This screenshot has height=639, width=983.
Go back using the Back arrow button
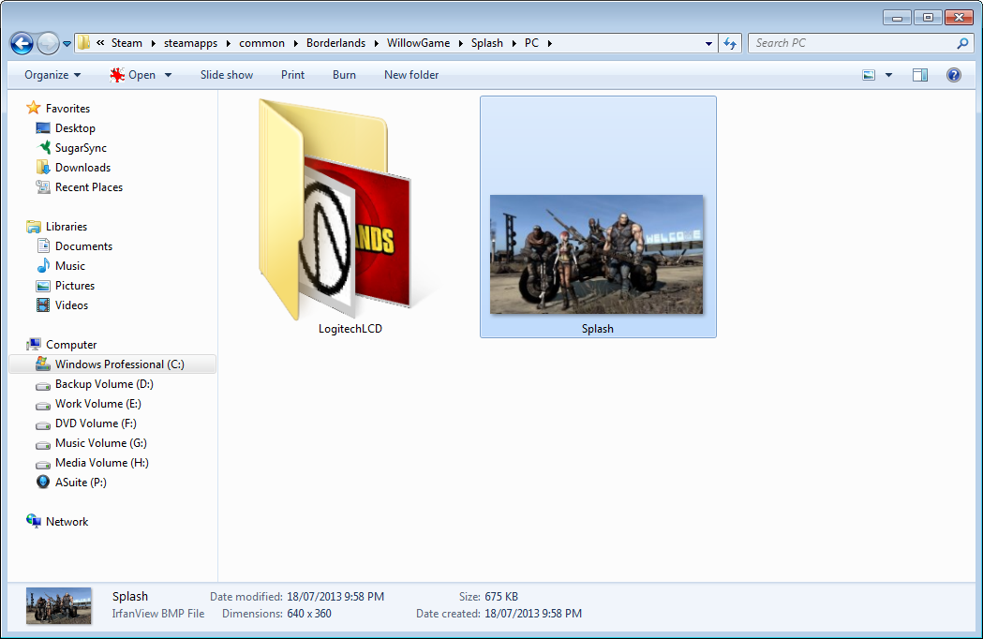[x=22, y=43]
